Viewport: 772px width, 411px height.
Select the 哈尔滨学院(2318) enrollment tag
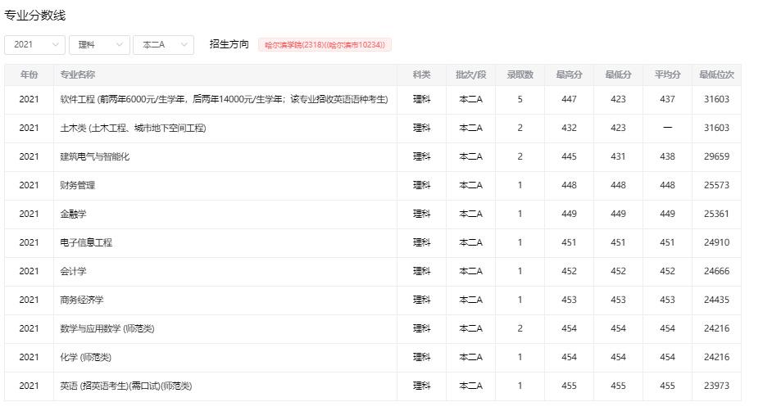325,45
